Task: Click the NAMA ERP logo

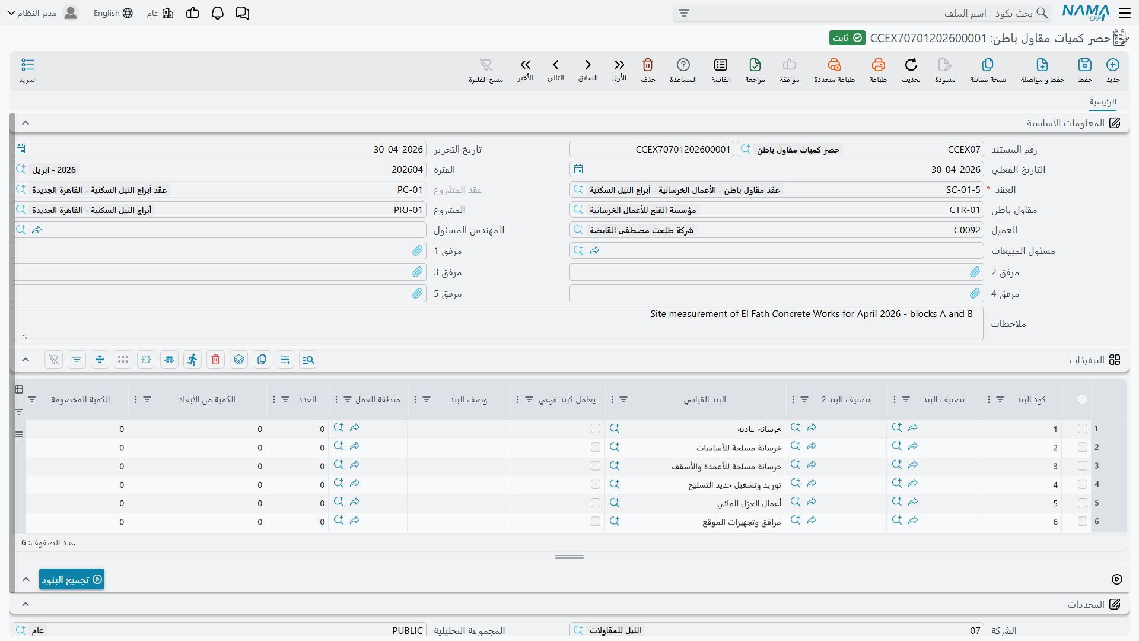Action: point(1086,13)
